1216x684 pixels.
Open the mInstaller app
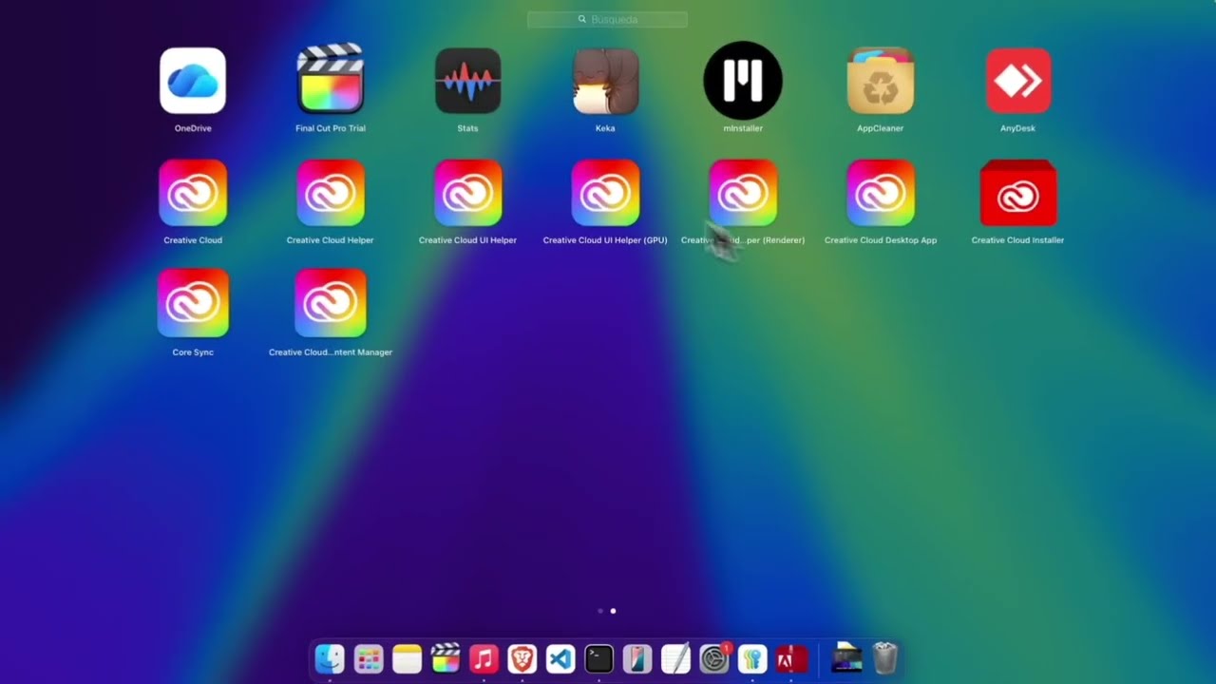pos(743,81)
